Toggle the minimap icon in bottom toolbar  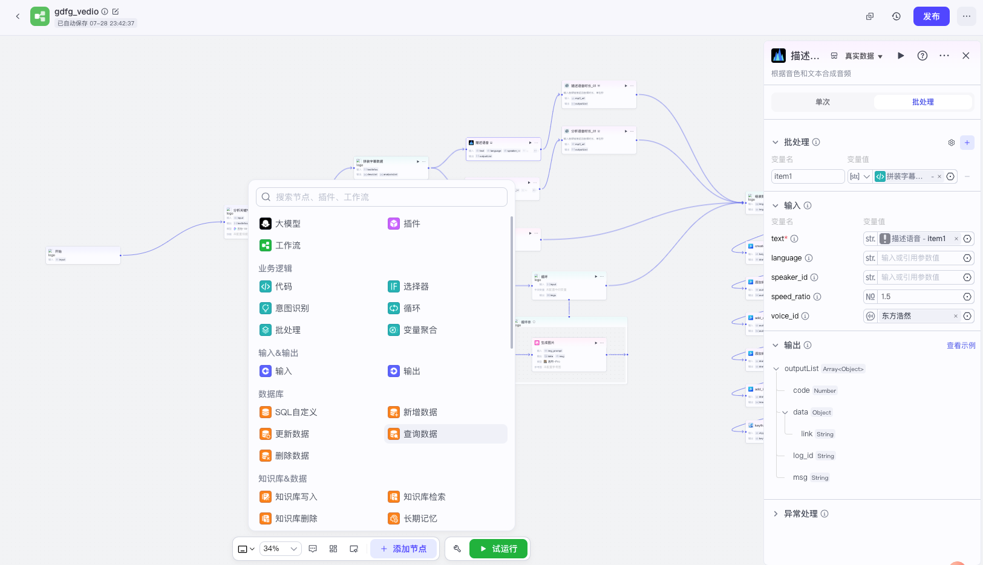(x=354, y=549)
